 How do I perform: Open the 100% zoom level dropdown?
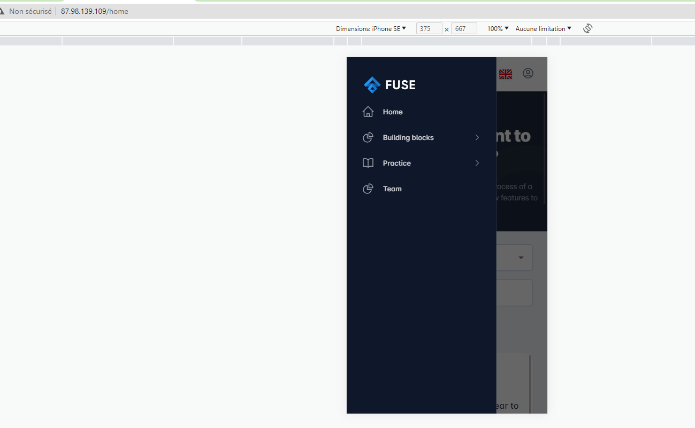(498, 29)
